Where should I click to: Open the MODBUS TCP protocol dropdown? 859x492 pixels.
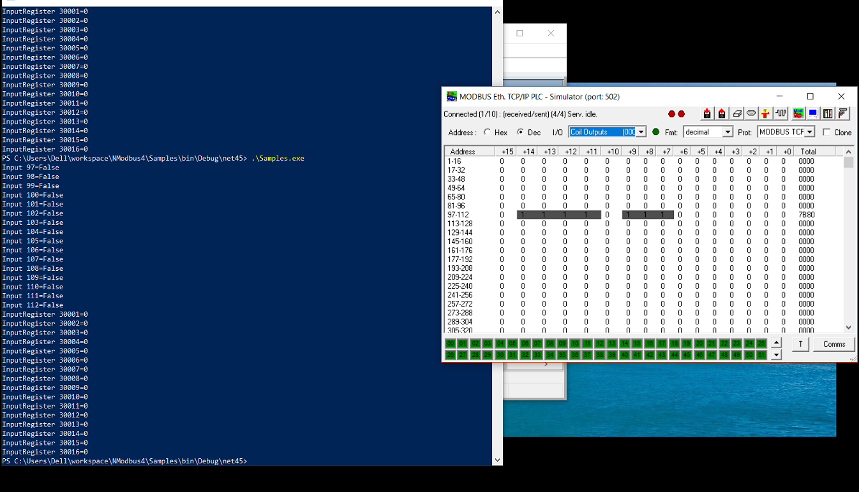(809, 132)
